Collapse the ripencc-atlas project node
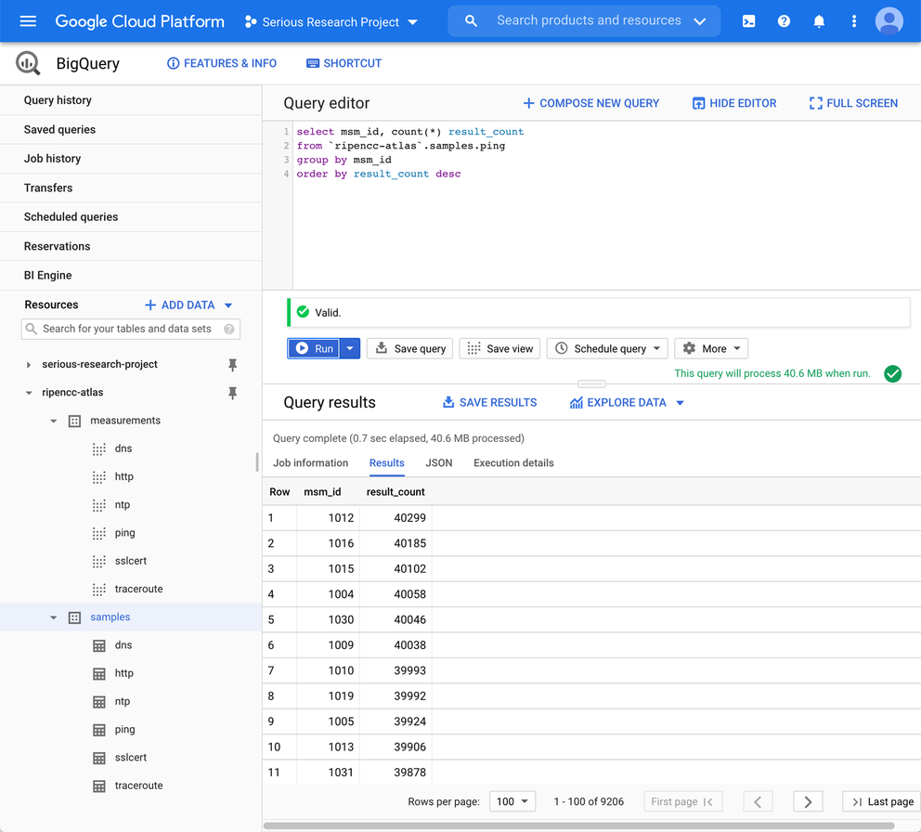Screen dimensions: 921x832 point(28,393)
